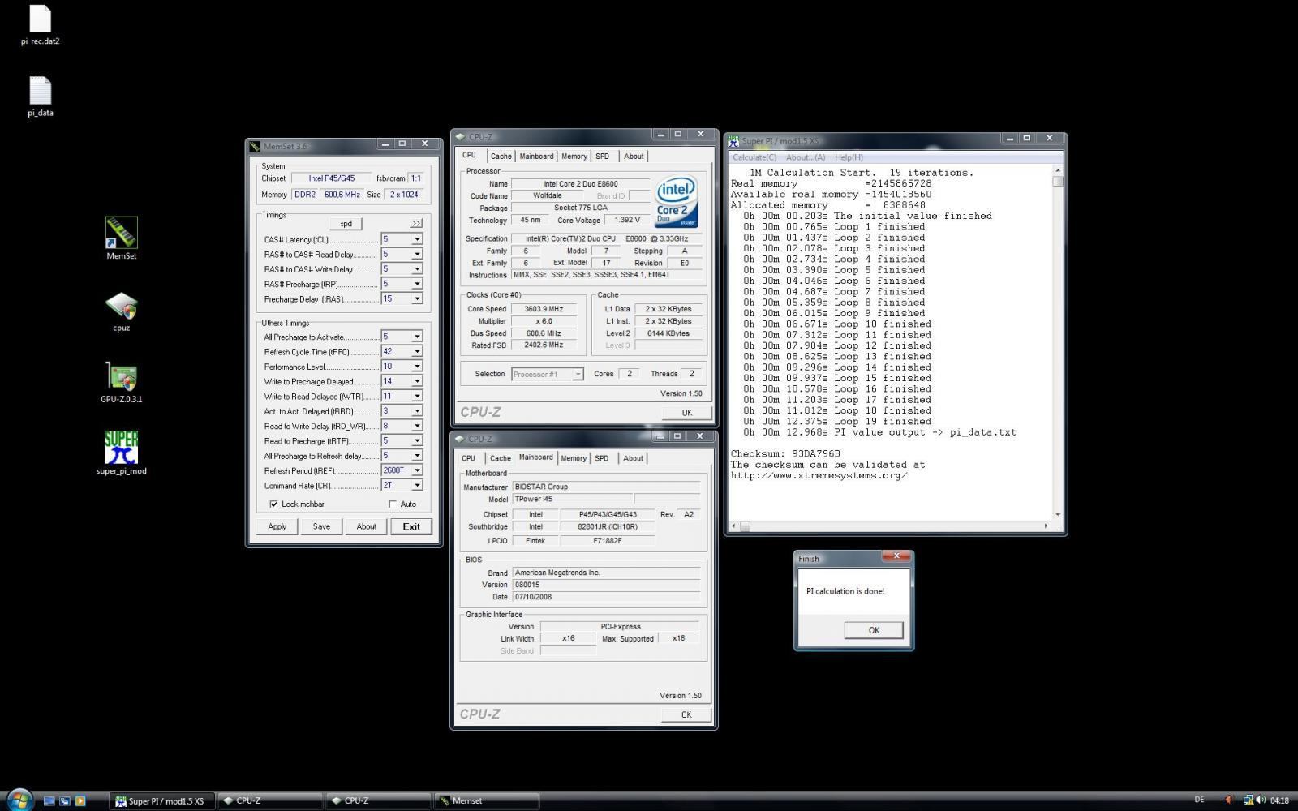Image resolution: width=1298 pixels, height=811 pixels.
Task: Close the Finish dialog with X
Action: [896, 556]
